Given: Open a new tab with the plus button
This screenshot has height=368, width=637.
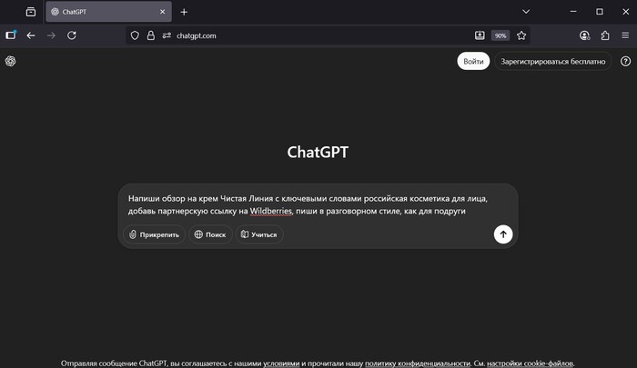Looking at the screenshot, I should click(184, 12).
